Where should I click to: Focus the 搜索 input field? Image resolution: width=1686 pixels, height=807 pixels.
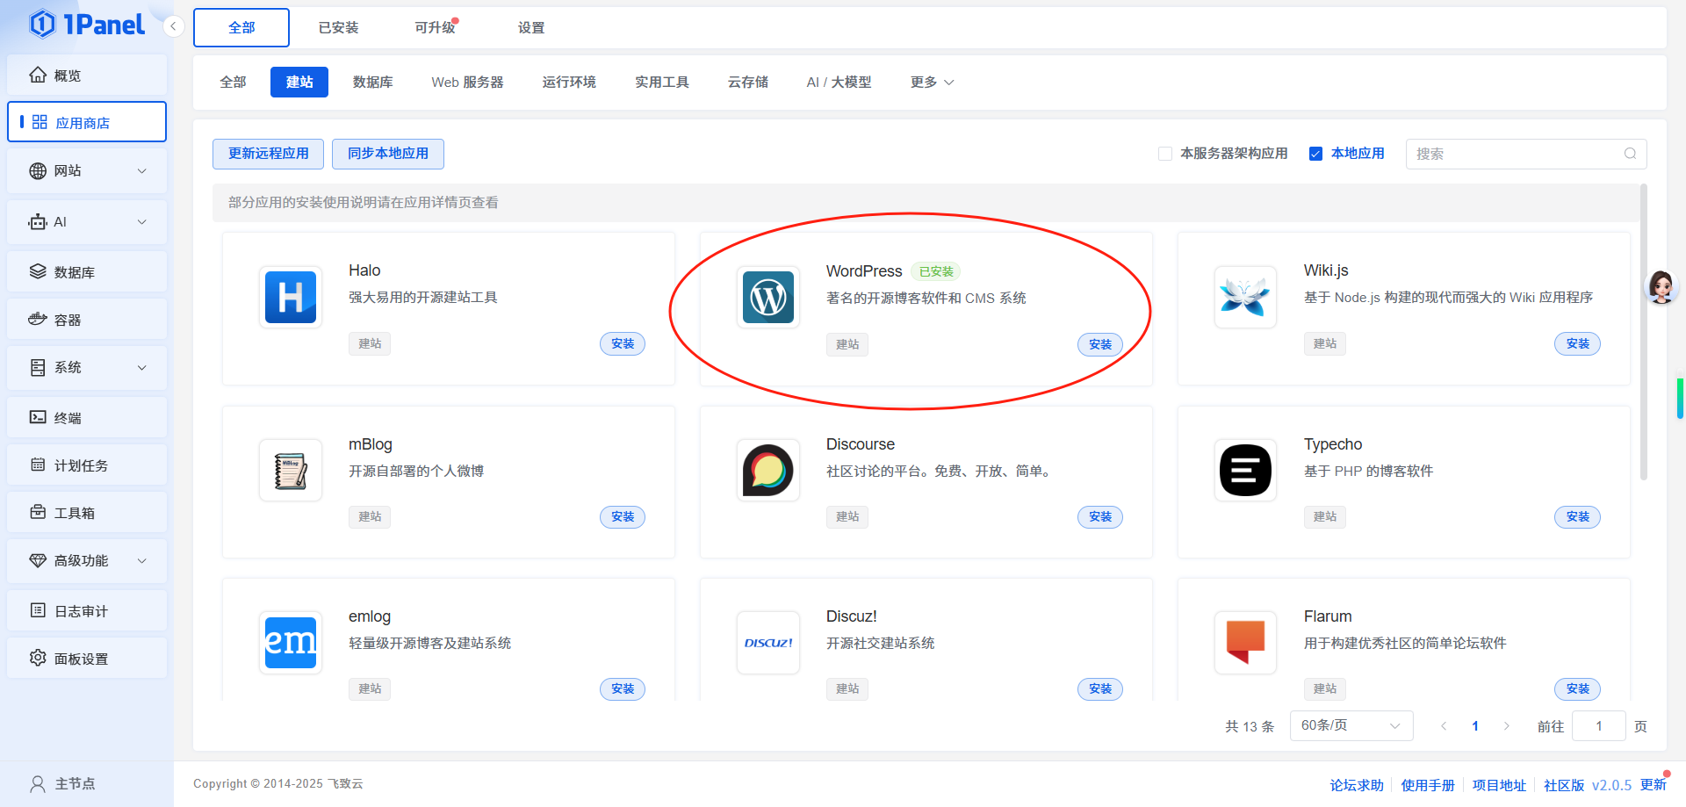coord(1526,154)
